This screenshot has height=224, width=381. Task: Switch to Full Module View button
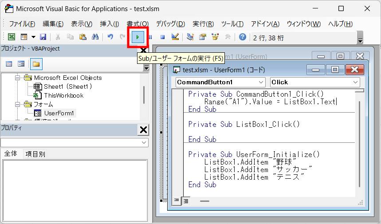tap(186, 200)
